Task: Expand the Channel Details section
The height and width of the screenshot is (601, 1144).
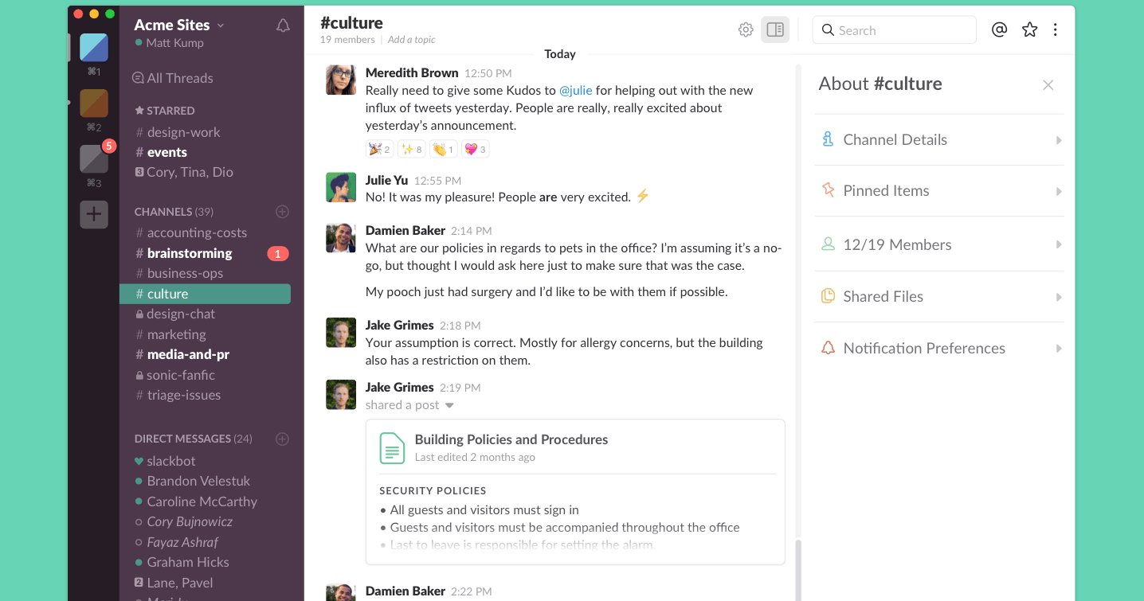Action: [x=939, y=140]
